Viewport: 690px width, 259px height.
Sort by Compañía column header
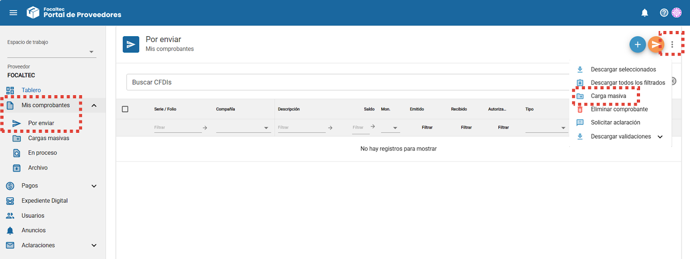coord(226,109)
